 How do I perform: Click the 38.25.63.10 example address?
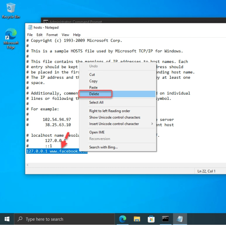coord(58,125)
